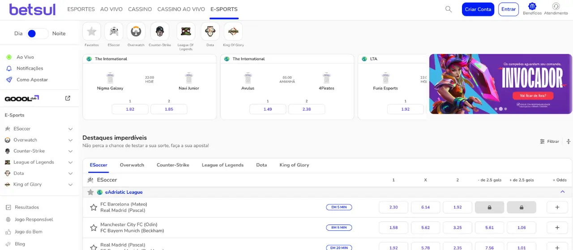
Task: Click the betsul logo
Action: click(x=32, y=9)
